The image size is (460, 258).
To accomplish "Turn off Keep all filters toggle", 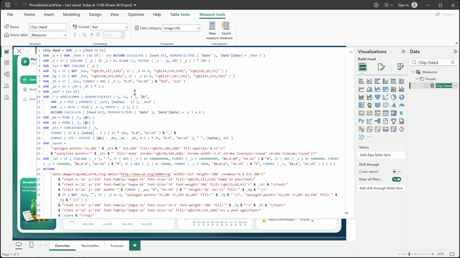I will tap(396, 179).
